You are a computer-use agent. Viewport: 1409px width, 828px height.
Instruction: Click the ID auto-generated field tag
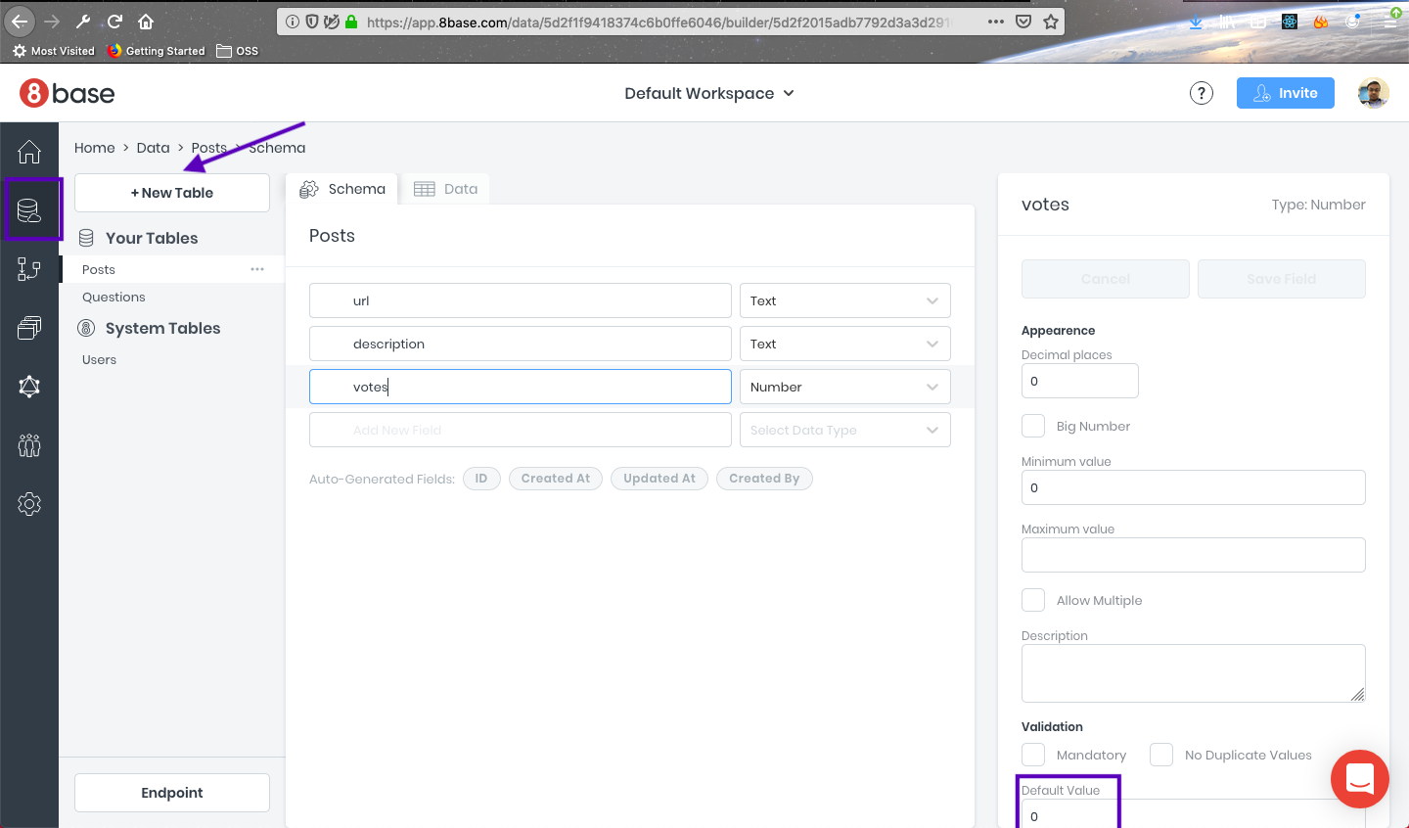pyautogui.click(x=481, y=479)
